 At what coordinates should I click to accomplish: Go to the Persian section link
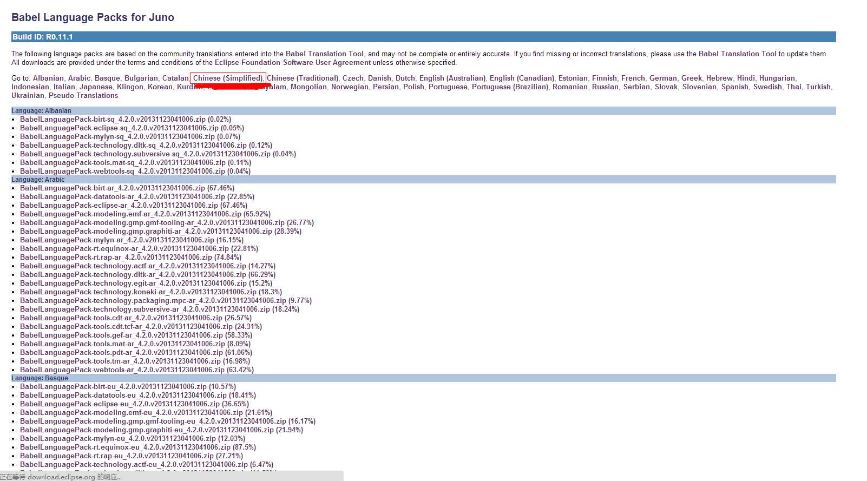386,87
